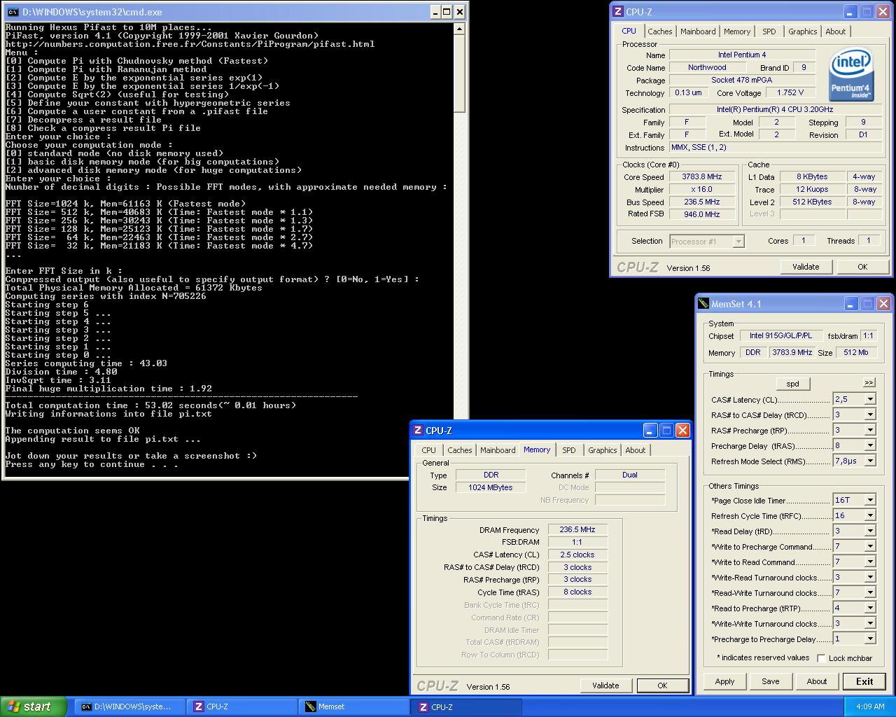Viewport: 896px width, 717px height.
Task: Open RAS# to CAS# Delay dropdown in MemSet
Action: pos(870,415)
